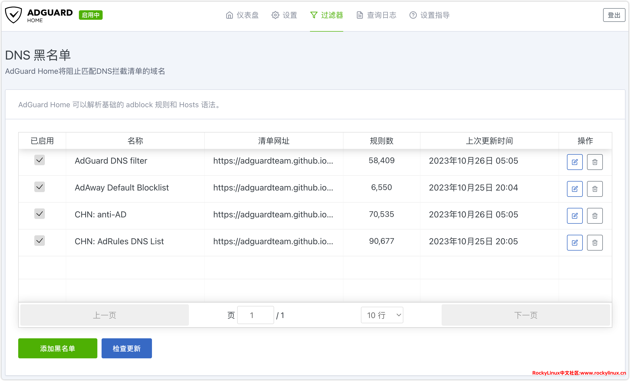Click the AdGuard Home shield logo

pyautogui.click(x=14, y=15)
